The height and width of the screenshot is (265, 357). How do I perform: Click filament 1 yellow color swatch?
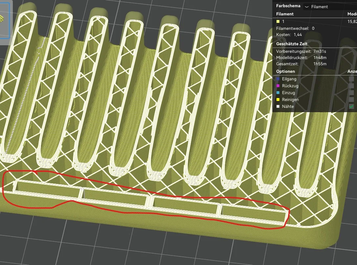[x=278, y=22]
